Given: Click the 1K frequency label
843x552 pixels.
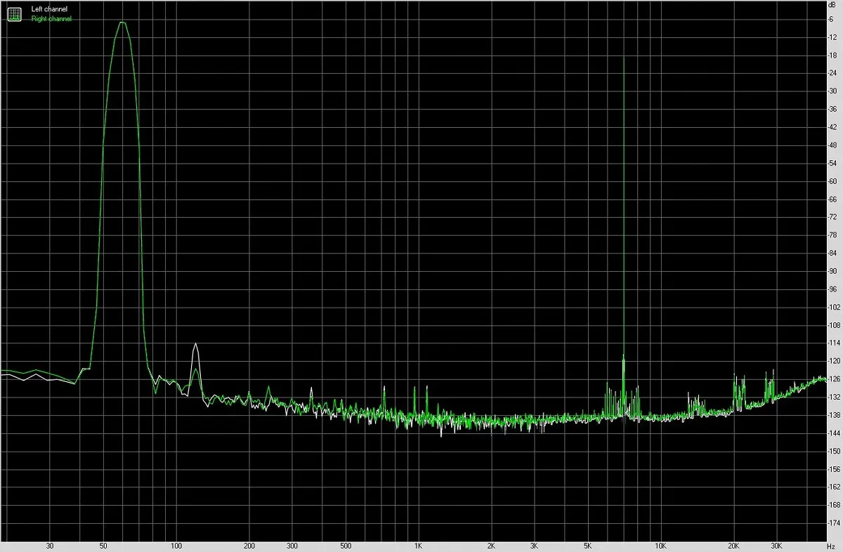Looking at the screenshot, I should point(418,546).
